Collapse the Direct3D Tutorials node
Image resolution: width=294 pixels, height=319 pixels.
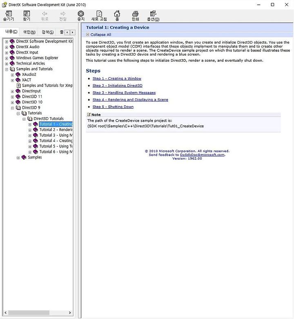[x=24, y=119]
